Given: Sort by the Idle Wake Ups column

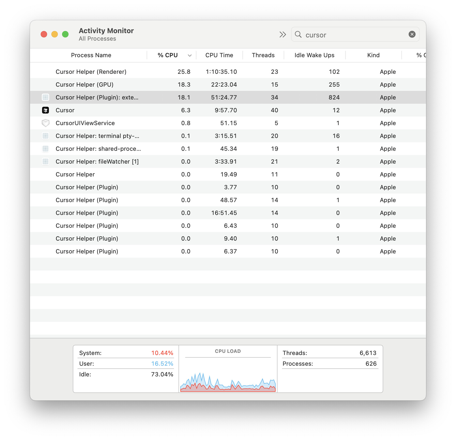Looking at the screenshot, I should coord(314,55).
